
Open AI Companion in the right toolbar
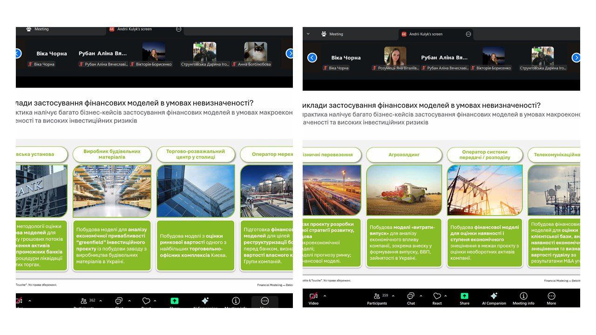pyautogui.click(x=494, y=296)
